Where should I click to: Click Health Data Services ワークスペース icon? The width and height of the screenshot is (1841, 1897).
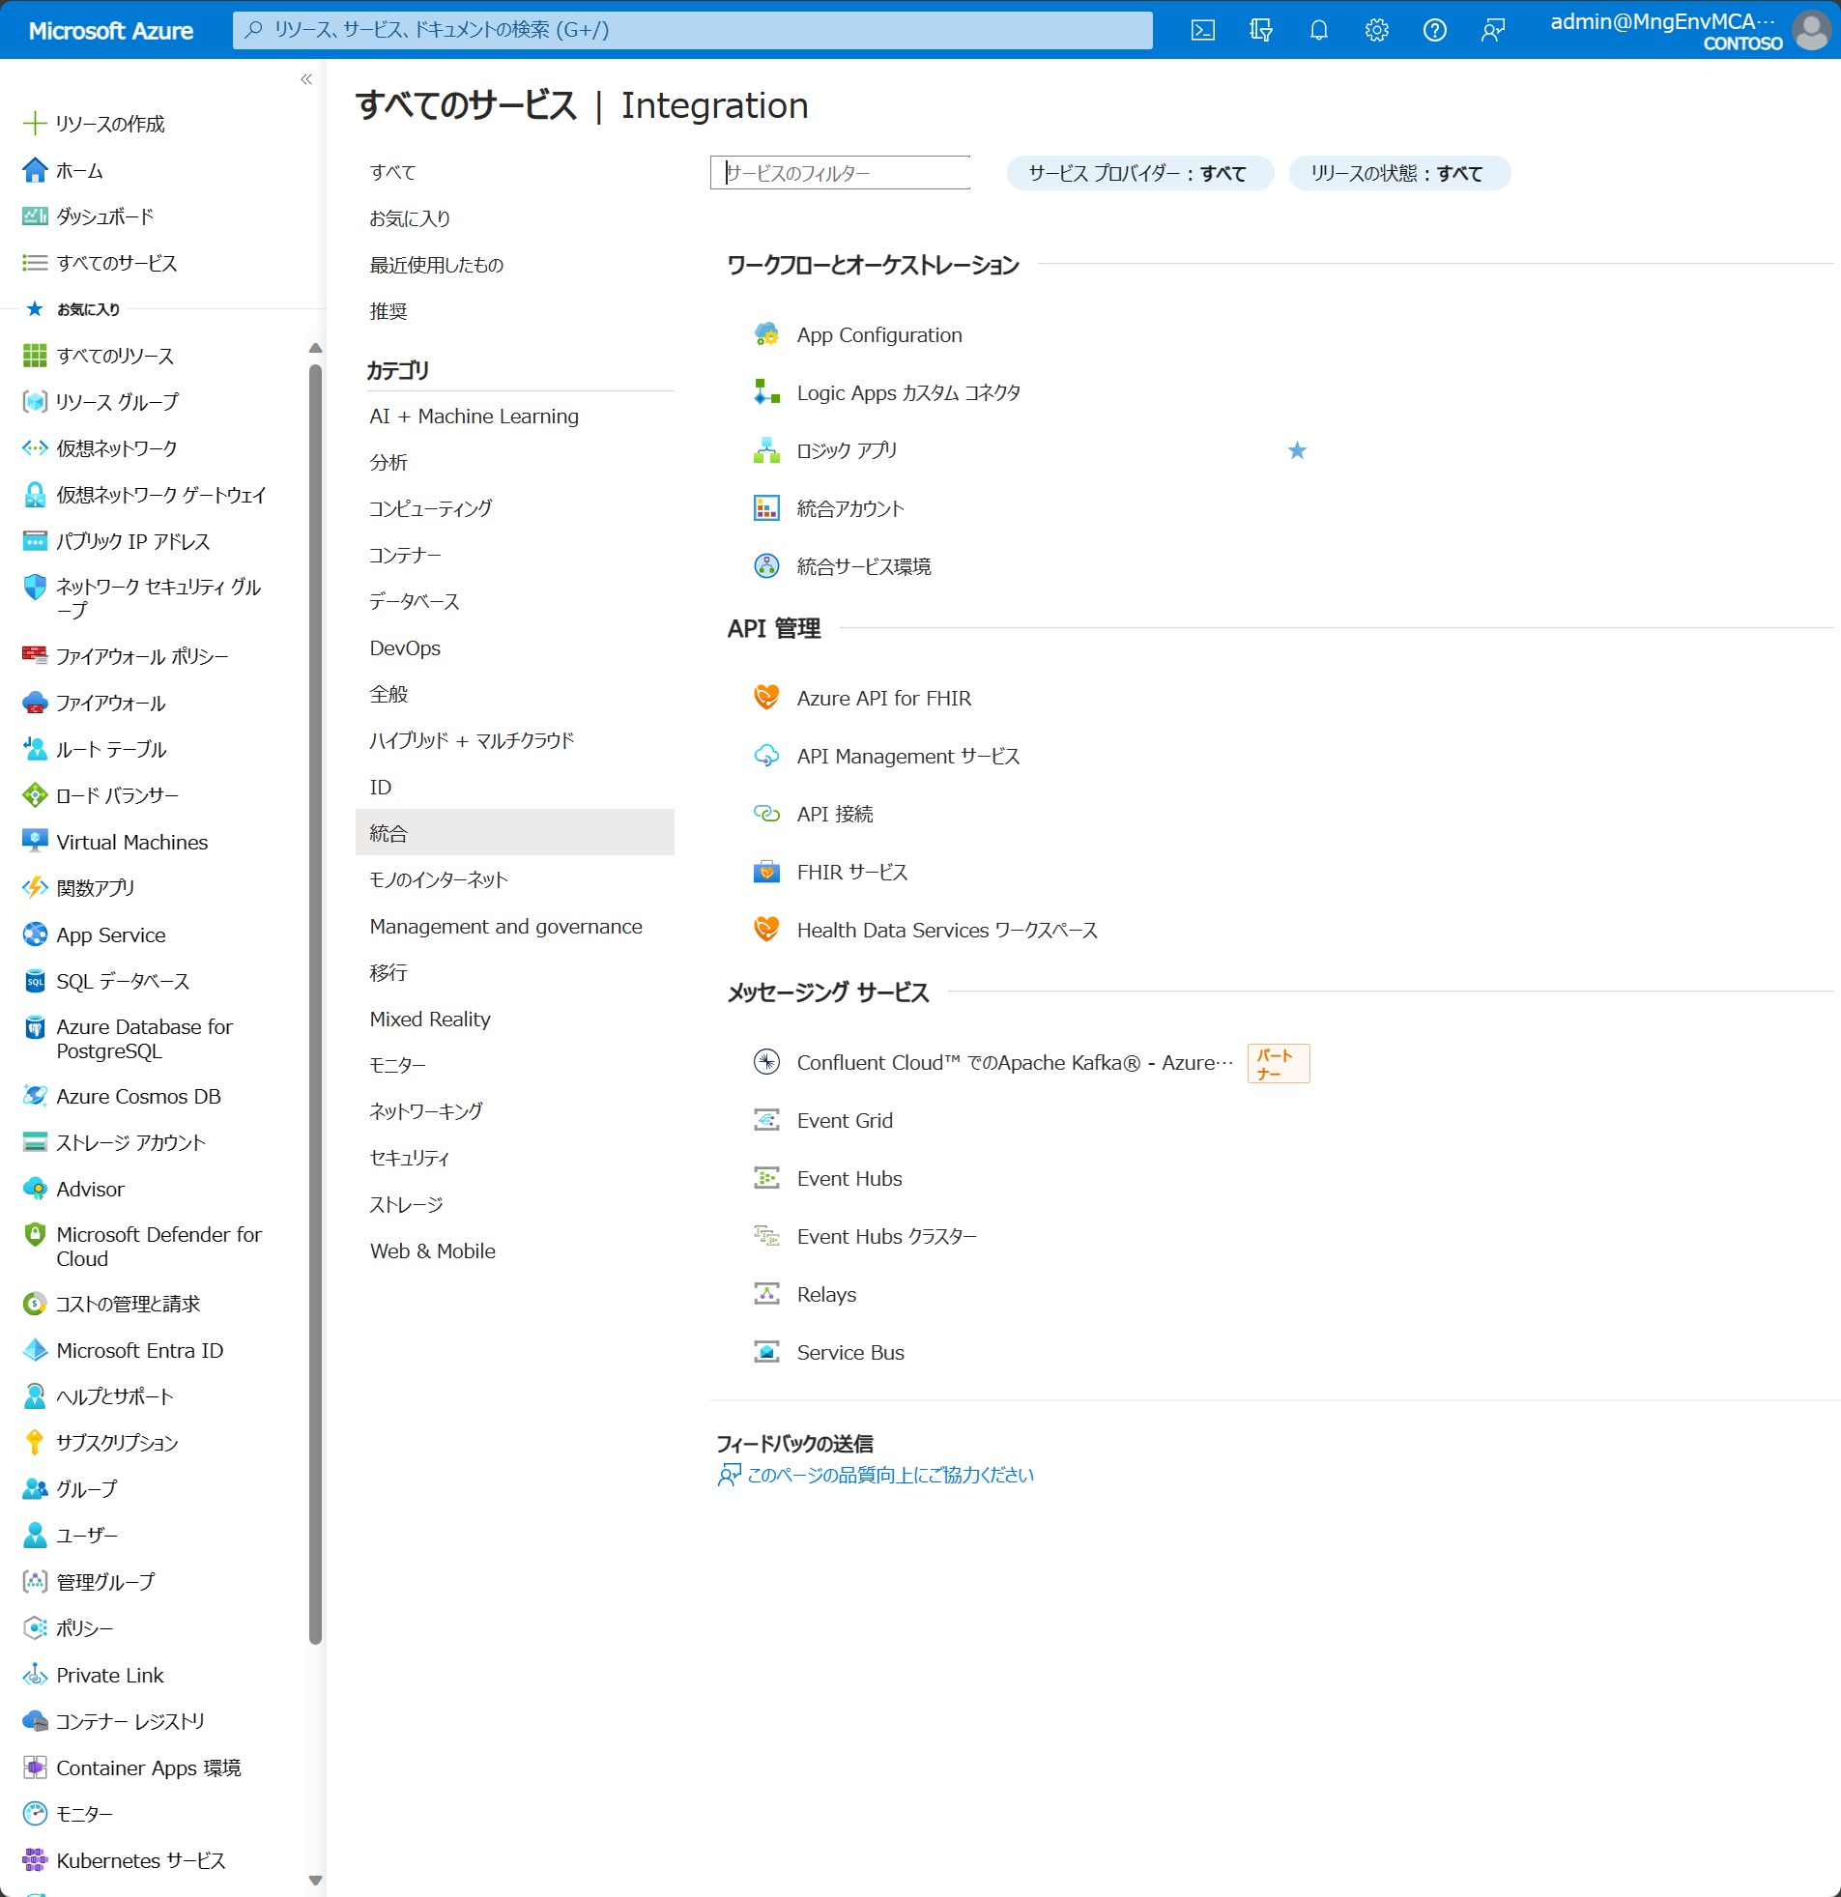pos(766,930)
